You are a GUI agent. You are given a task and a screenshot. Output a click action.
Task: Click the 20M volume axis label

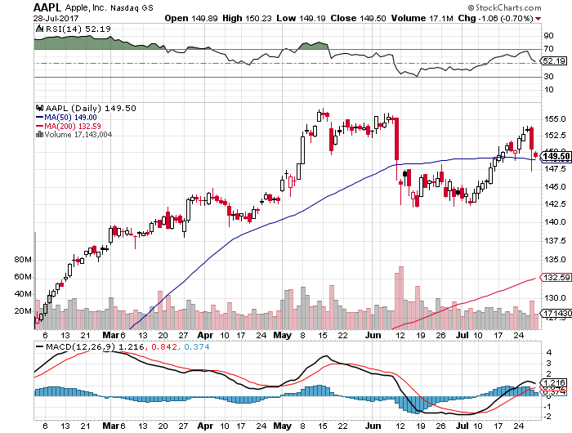pos(23,311)
